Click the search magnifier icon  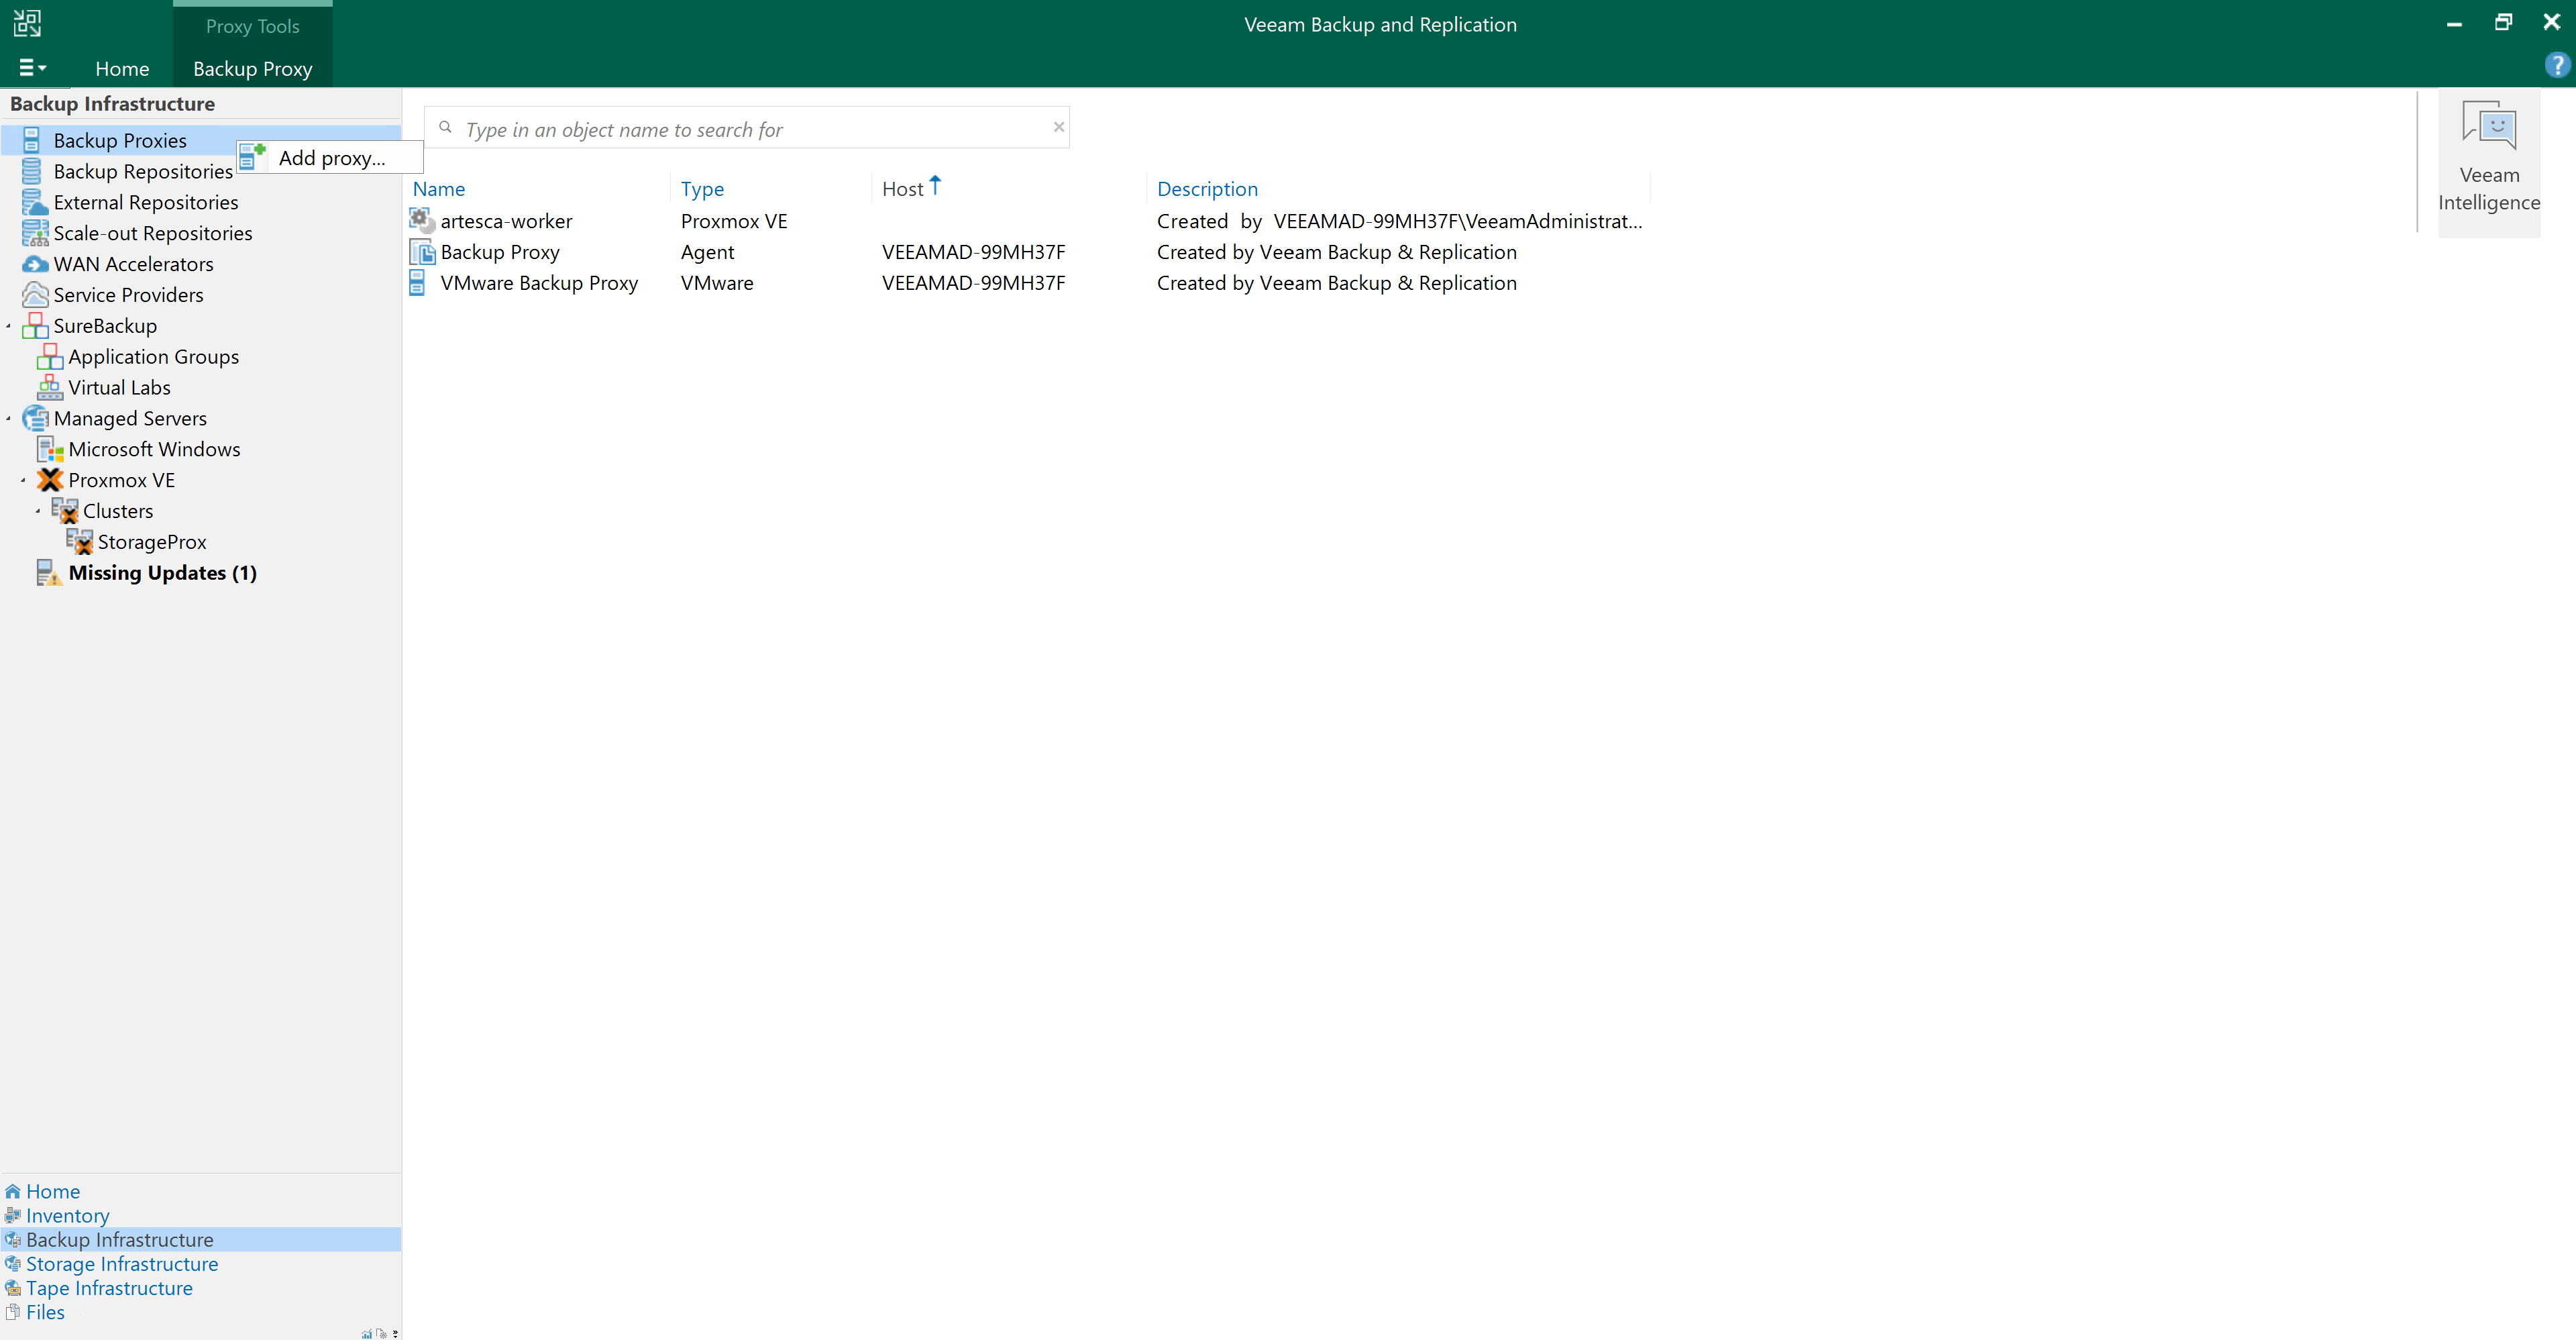445,128
